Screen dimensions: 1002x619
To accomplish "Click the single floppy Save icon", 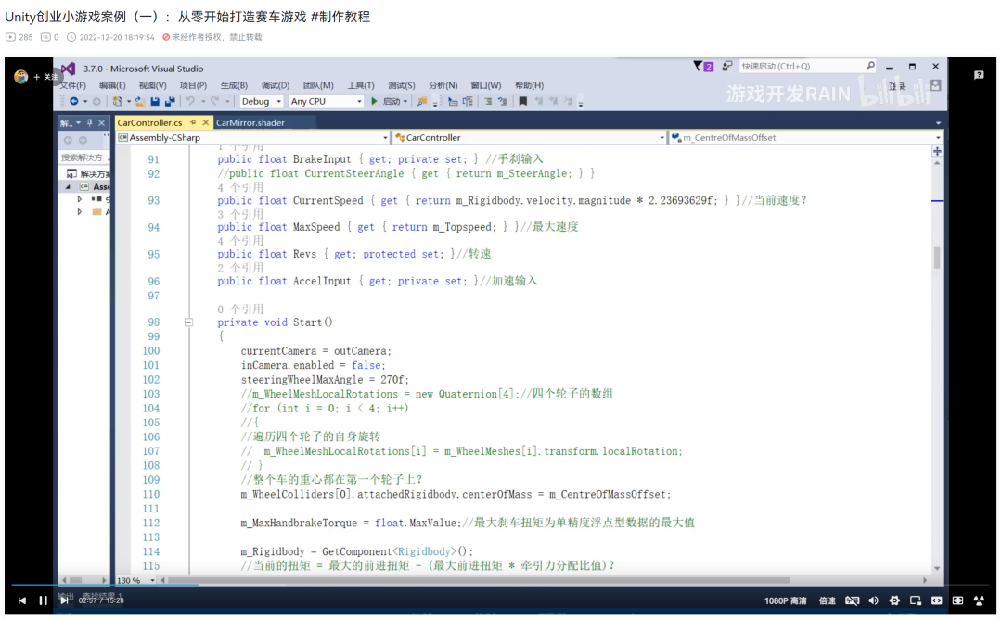I will tap(155, 101).
